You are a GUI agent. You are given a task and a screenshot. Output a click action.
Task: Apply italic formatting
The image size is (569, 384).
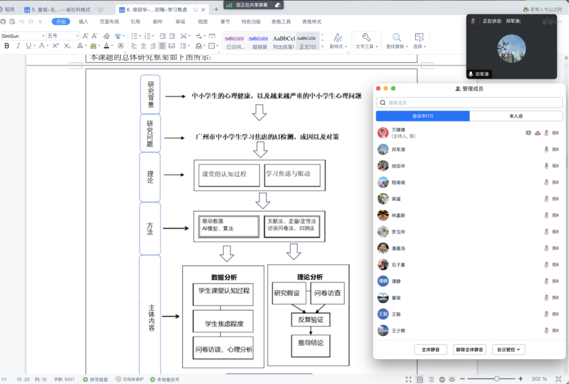18,46
